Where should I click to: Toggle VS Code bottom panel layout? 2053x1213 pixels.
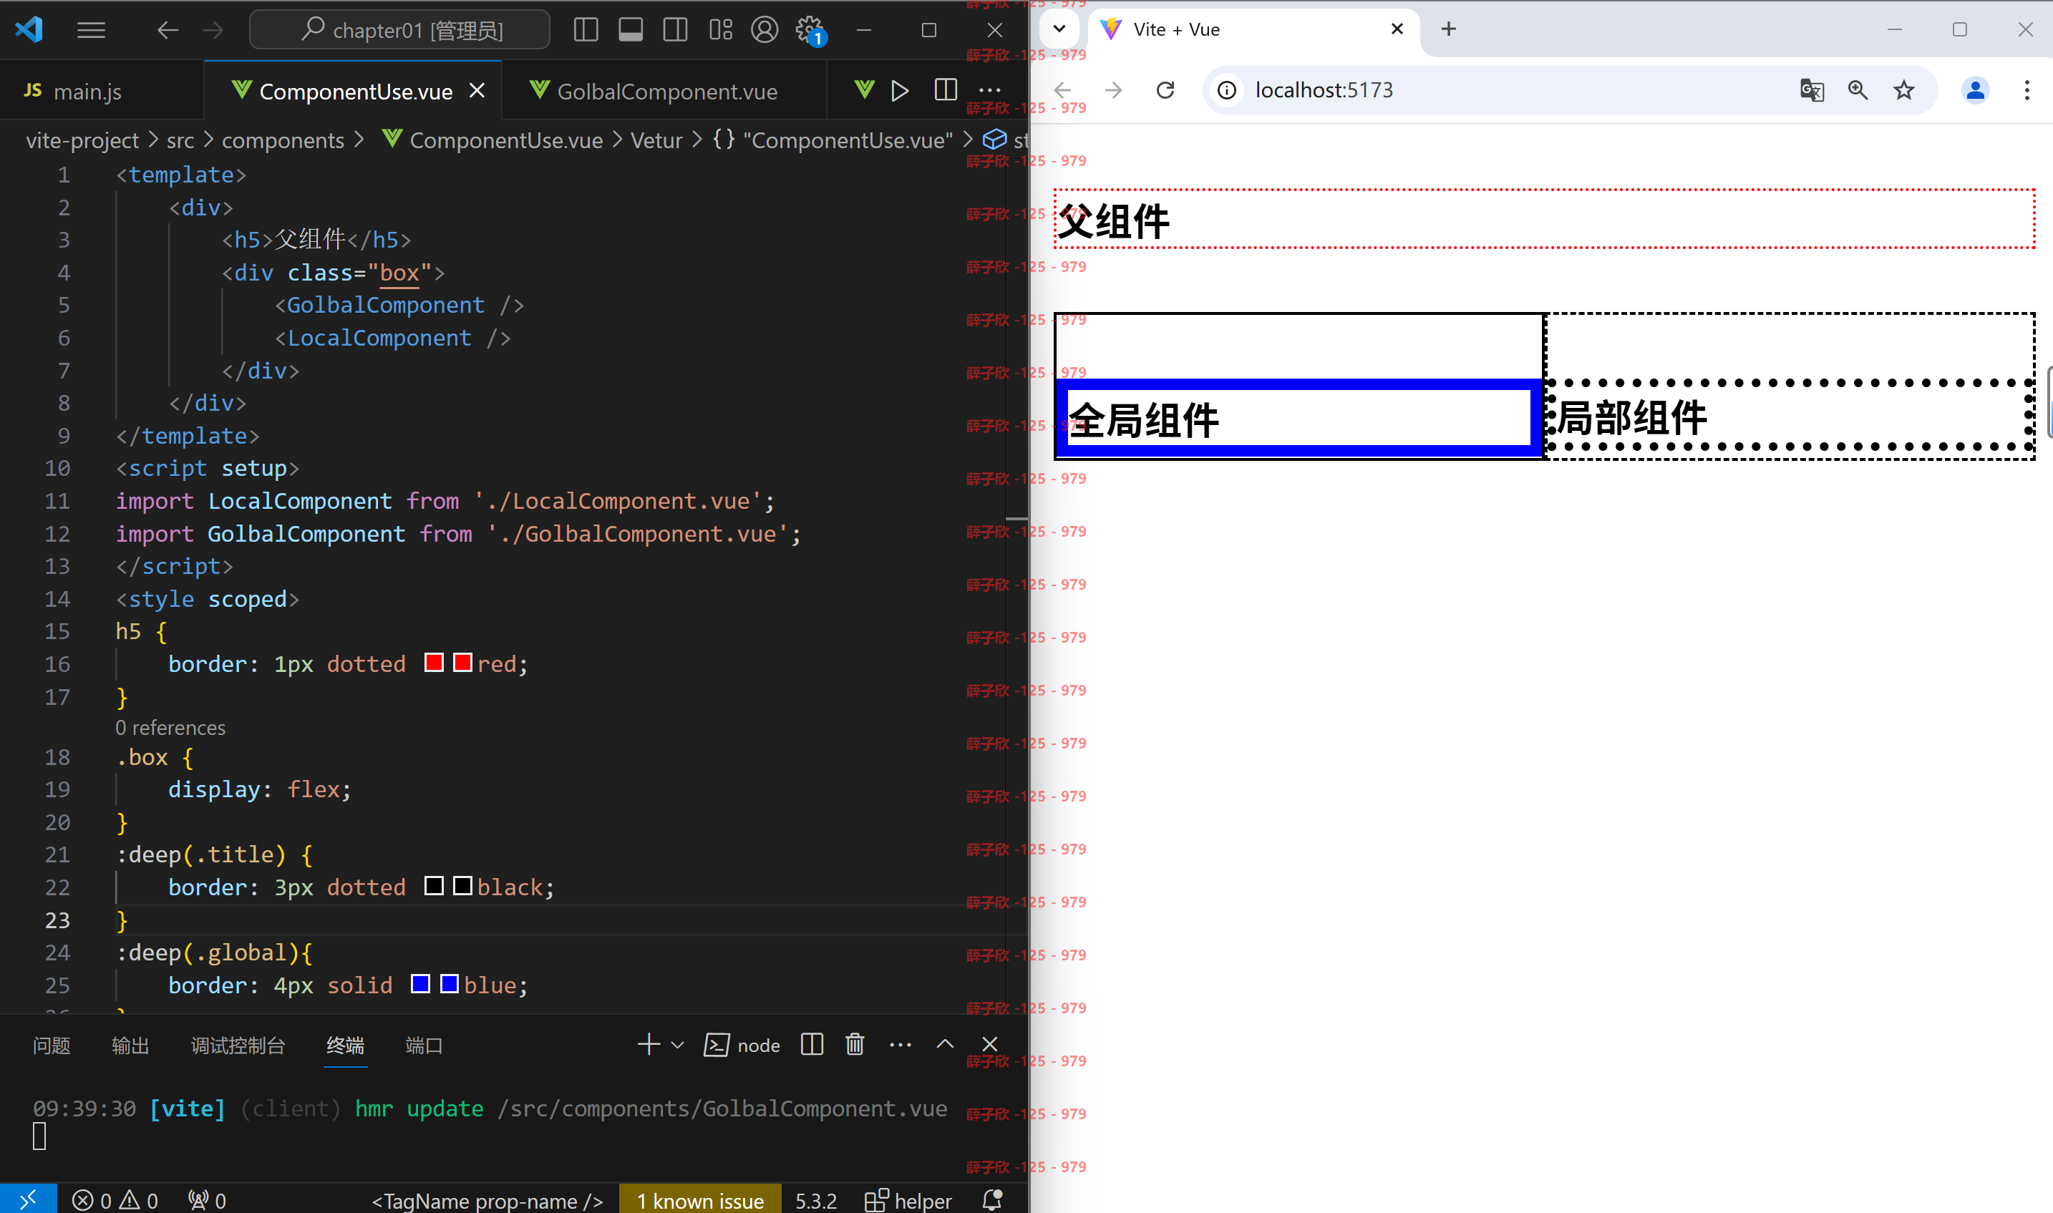click(631, 30)
